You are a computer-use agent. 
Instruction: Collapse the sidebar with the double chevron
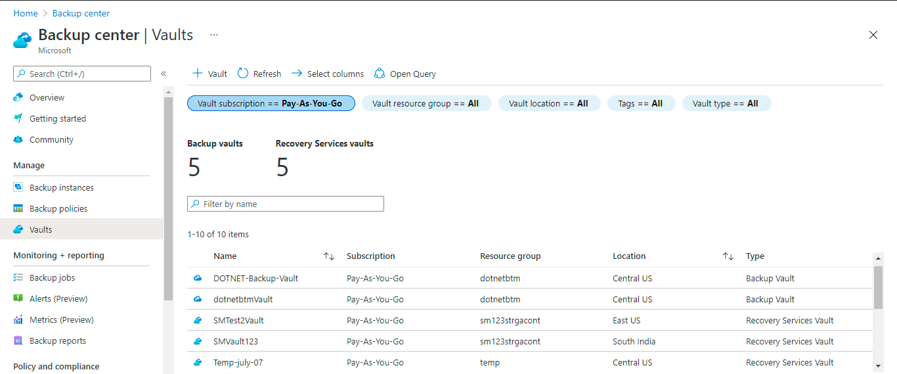pyautogui.click(x=164, y=74)
